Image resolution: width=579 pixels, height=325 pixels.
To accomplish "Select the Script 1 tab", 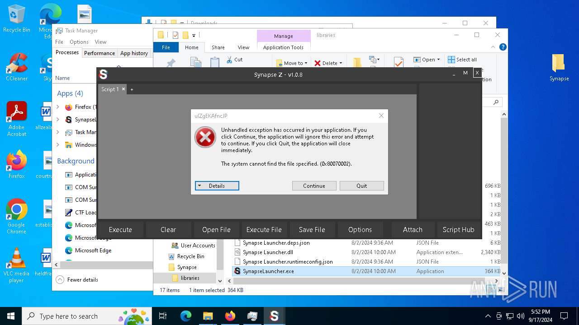I will pos(110,89).
